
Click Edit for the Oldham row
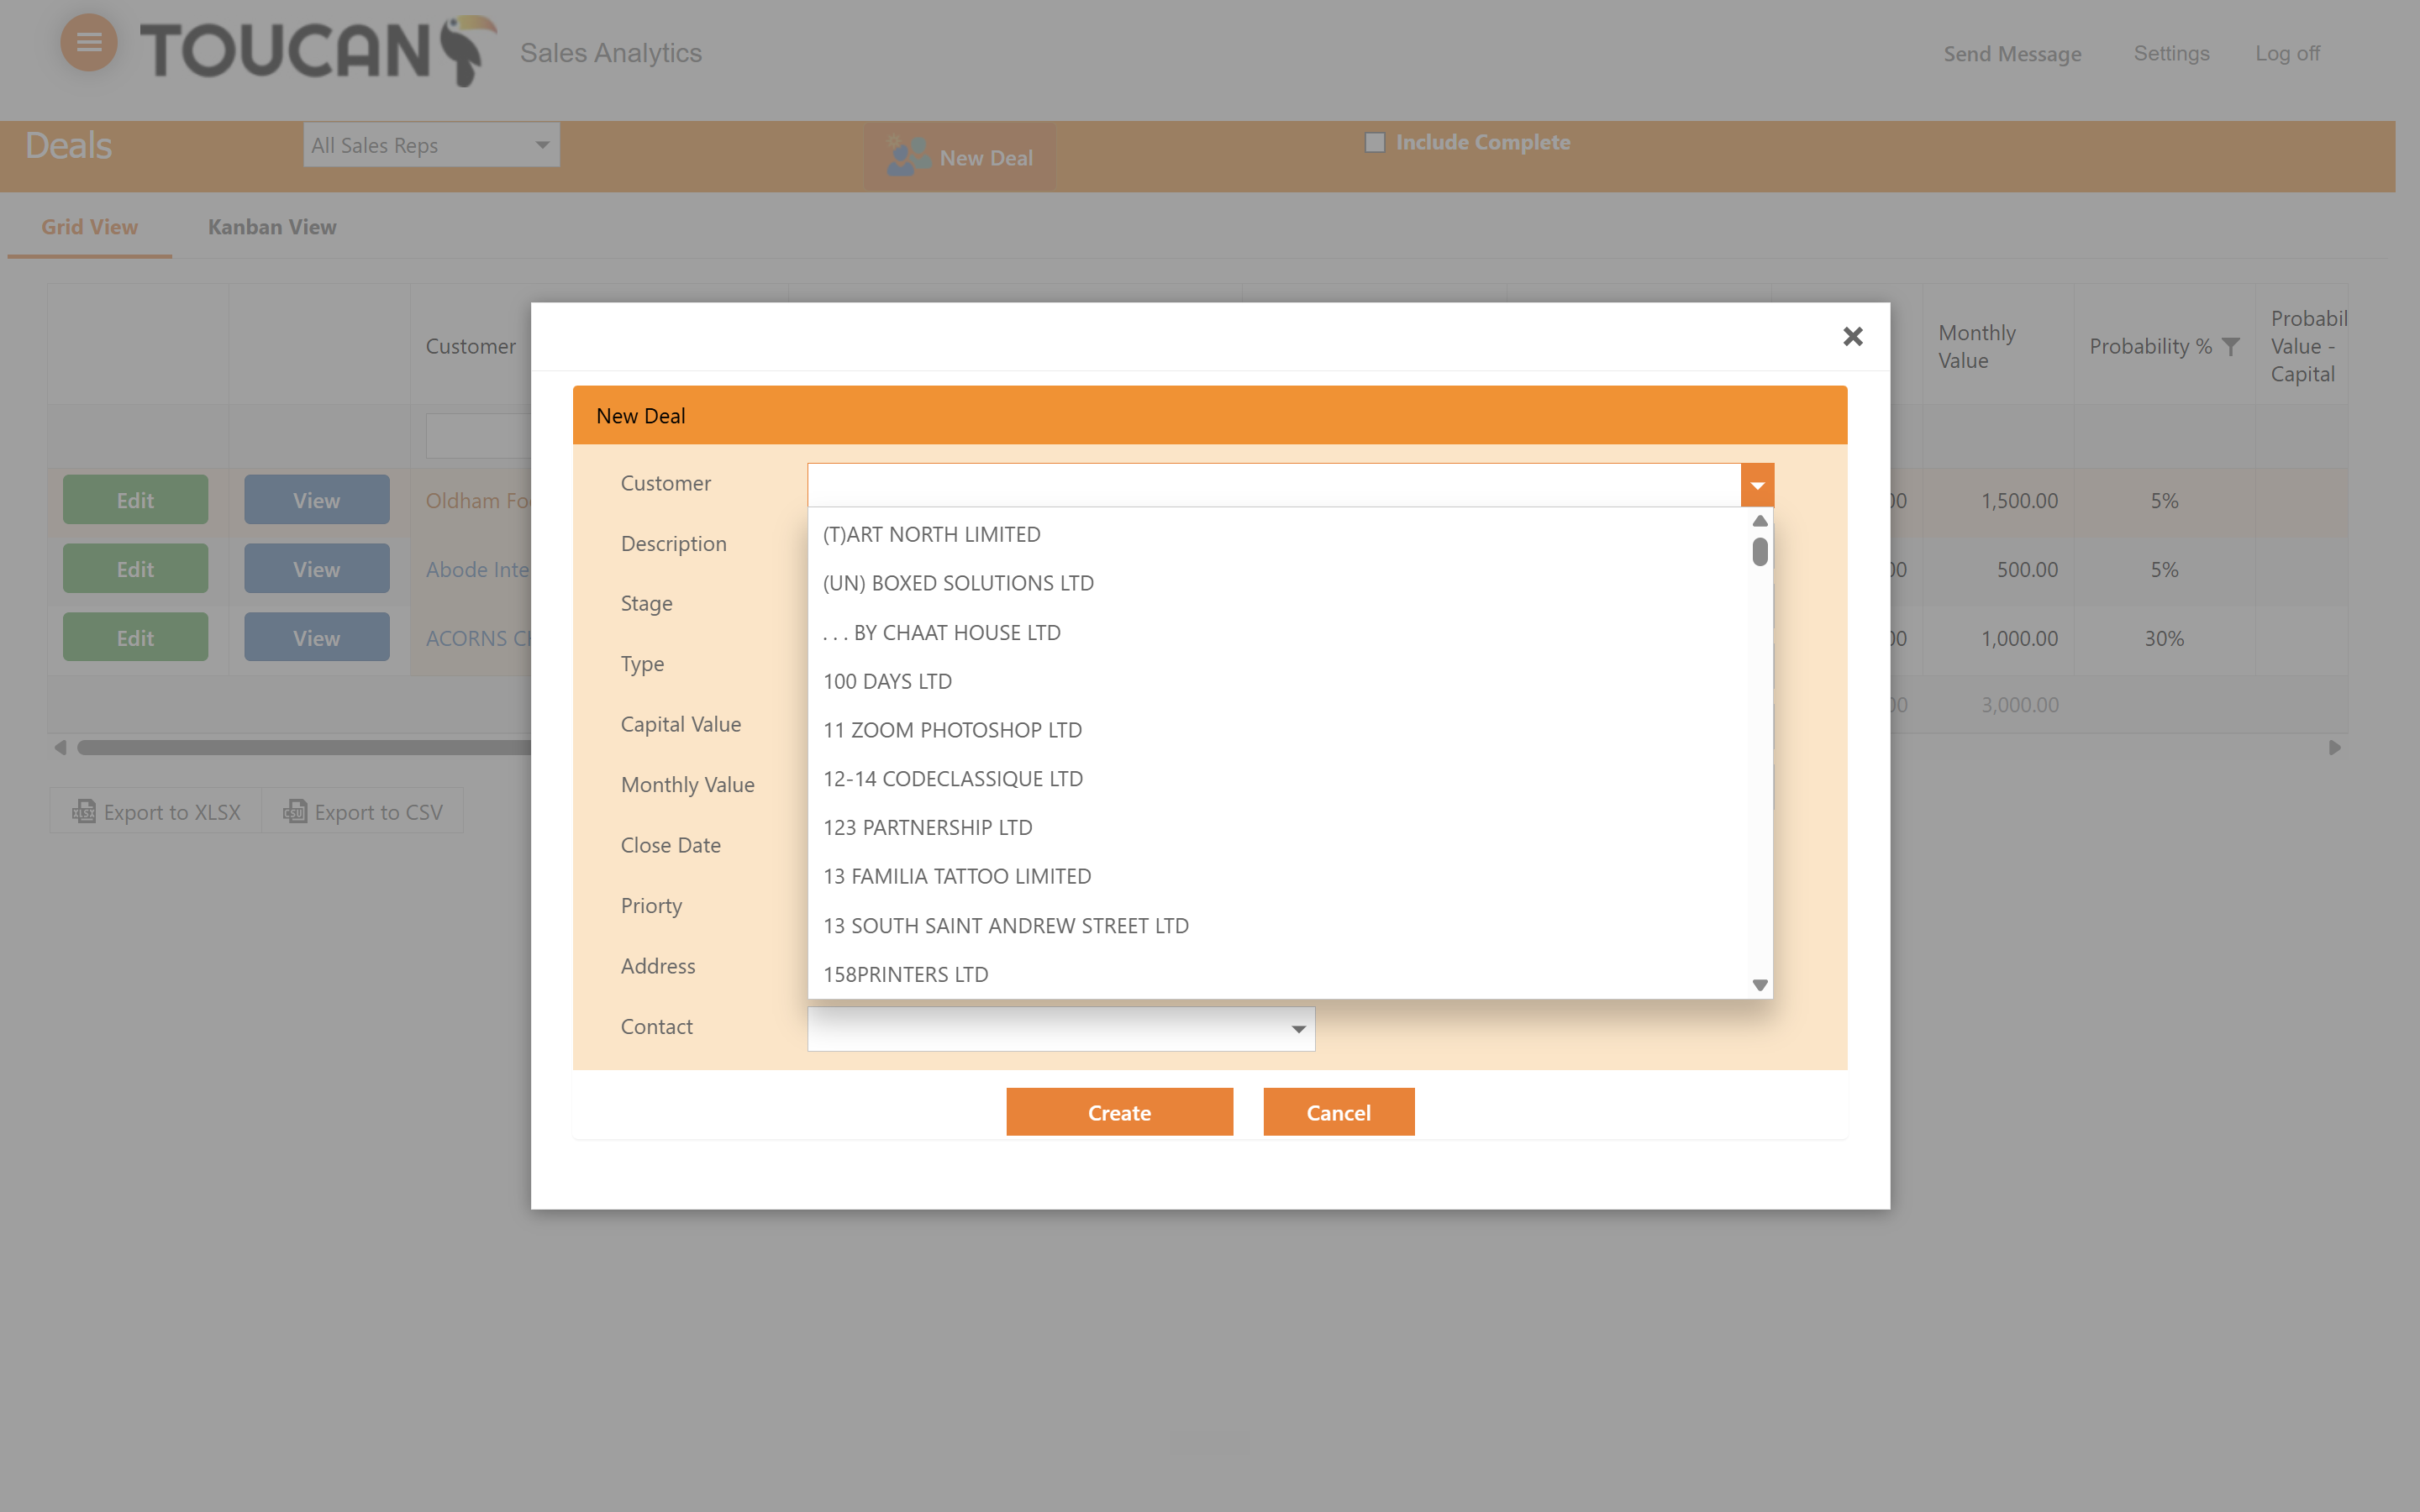click(x=135, y=500)
